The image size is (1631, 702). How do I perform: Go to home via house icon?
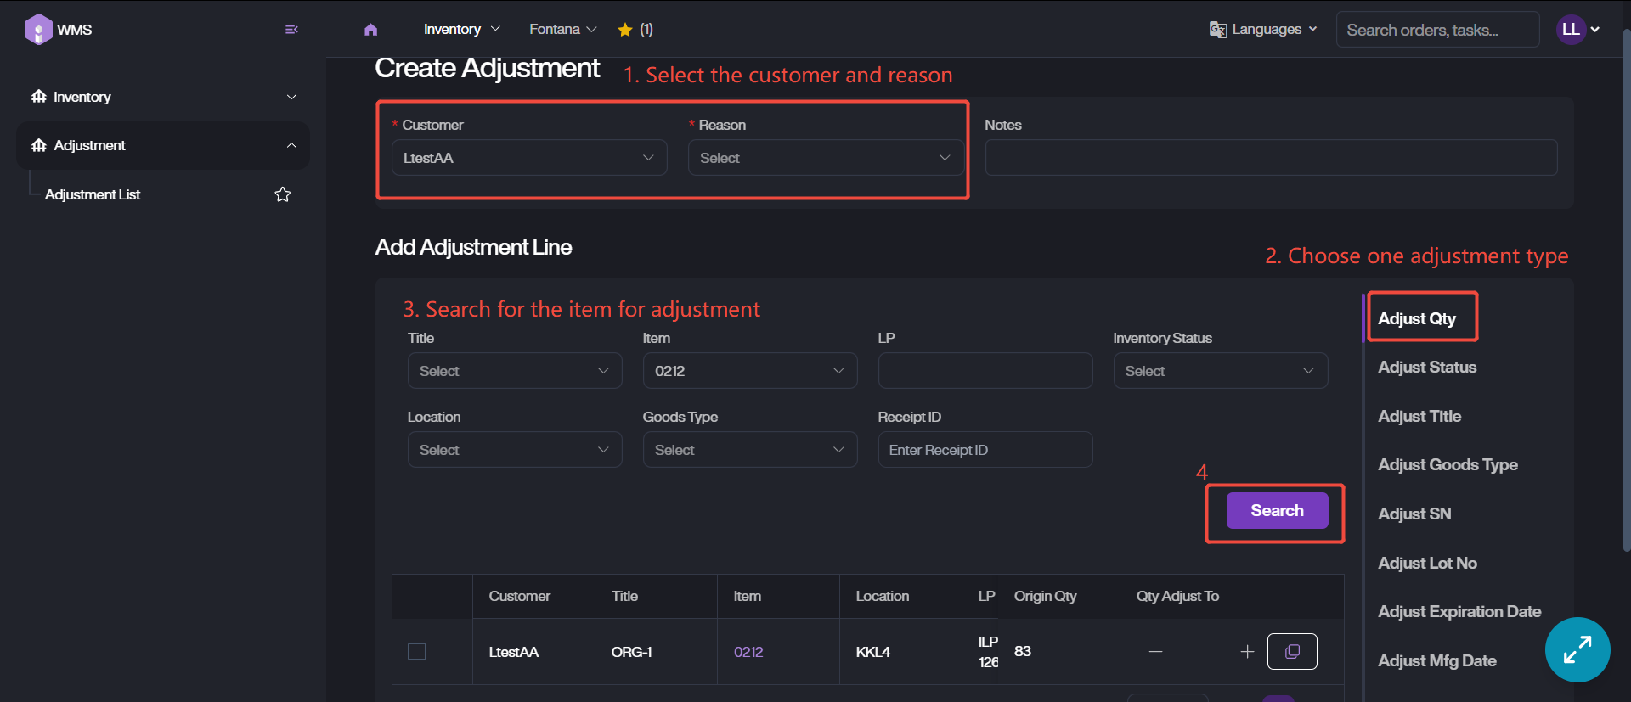pyautogui.click(x=370, y=30)
